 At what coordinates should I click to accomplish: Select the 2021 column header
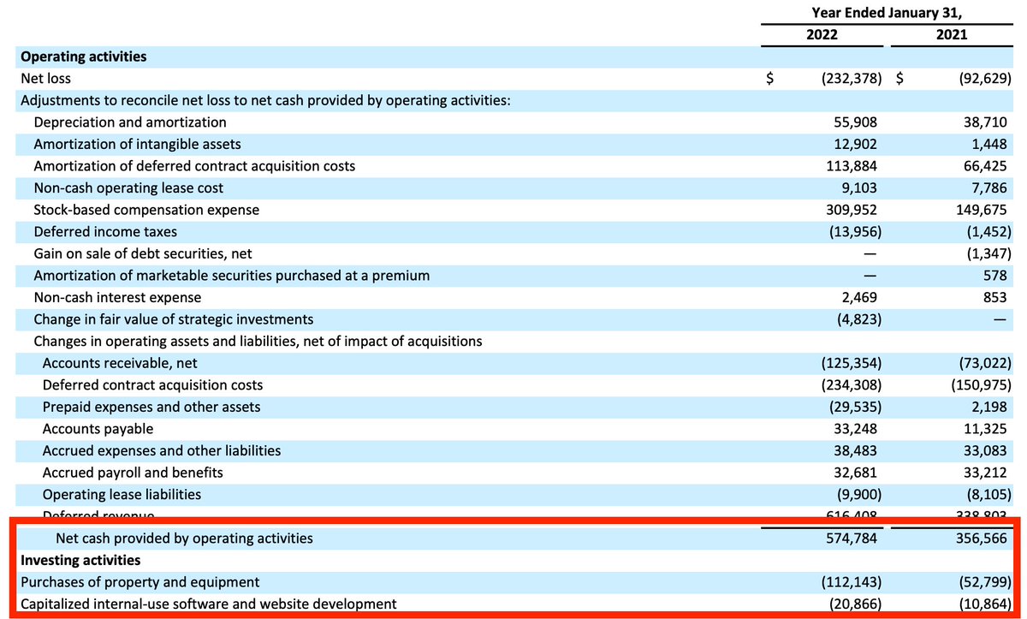point(952,35)
